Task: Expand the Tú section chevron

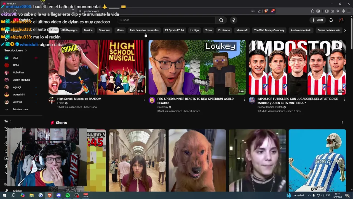Action: (x=11, y=121)
